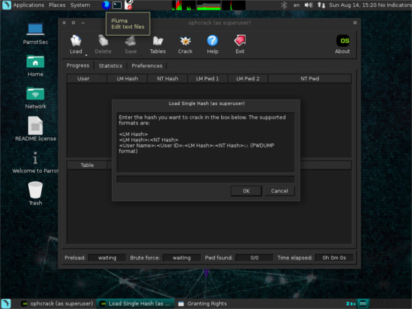Open the Network desktop icon
Image resolution: width=412 pixels, height=309 pixels.
(x=36, y=98)
